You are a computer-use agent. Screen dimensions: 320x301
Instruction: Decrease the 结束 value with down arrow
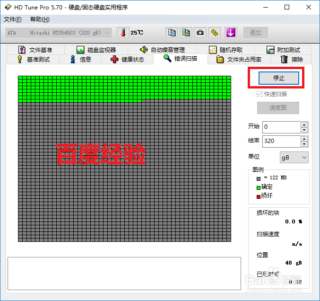[304, 144]
